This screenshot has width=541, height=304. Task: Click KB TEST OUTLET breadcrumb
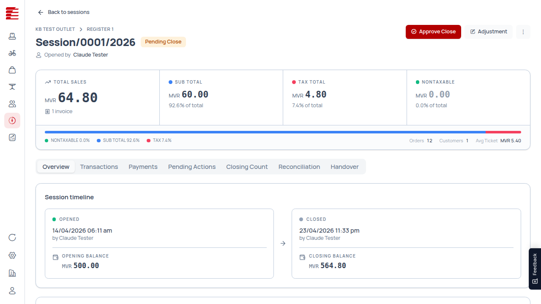coord(55,29)
